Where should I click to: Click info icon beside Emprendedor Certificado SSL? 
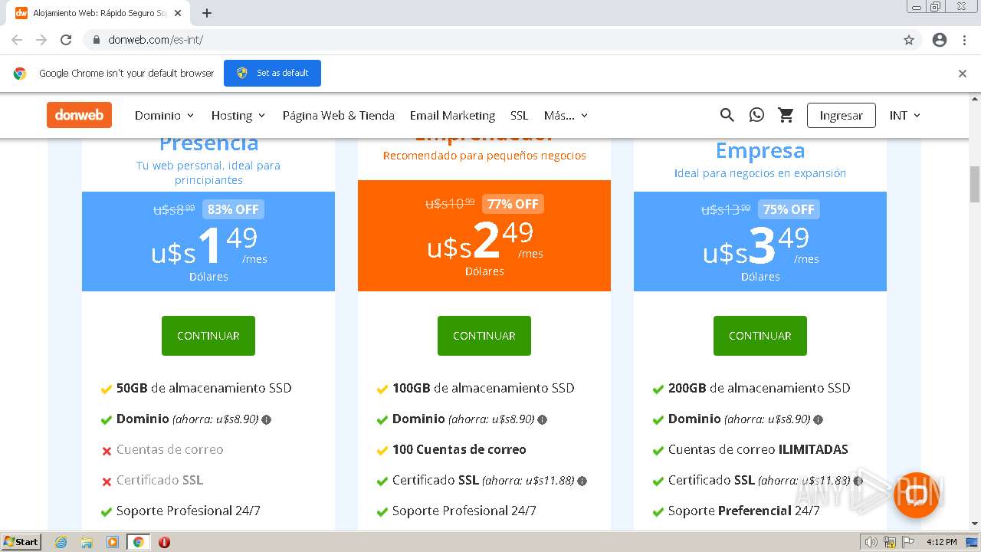tap(582, 481)
